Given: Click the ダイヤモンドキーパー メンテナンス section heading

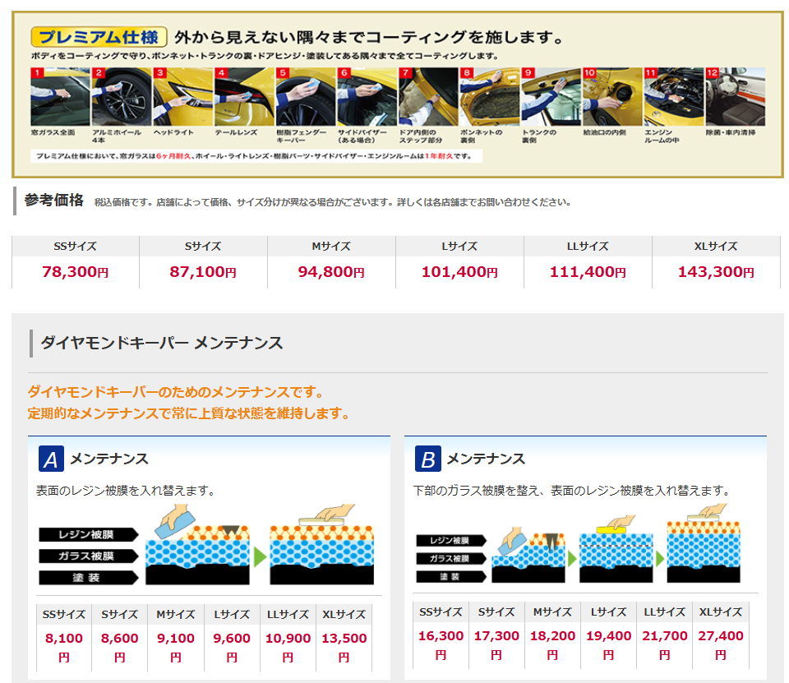Looking at the screenshot, I should coord(162,343).
